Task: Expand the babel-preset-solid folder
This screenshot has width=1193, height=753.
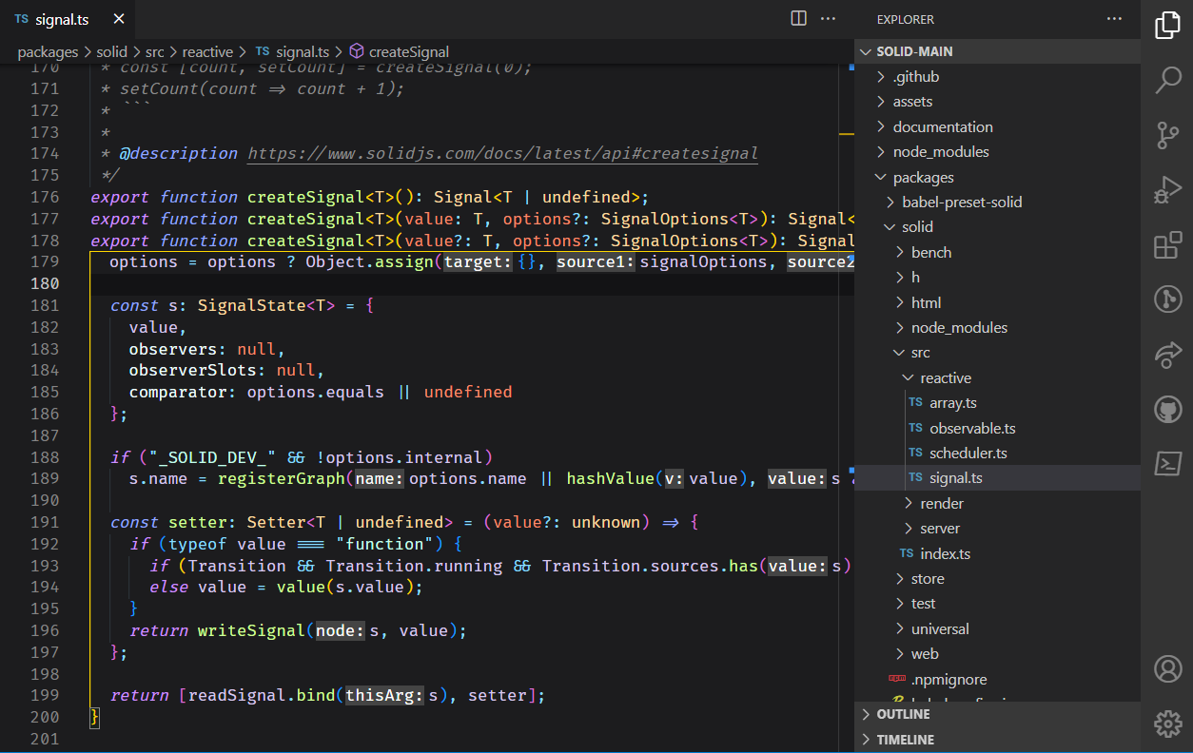Action: pos(997,202)
